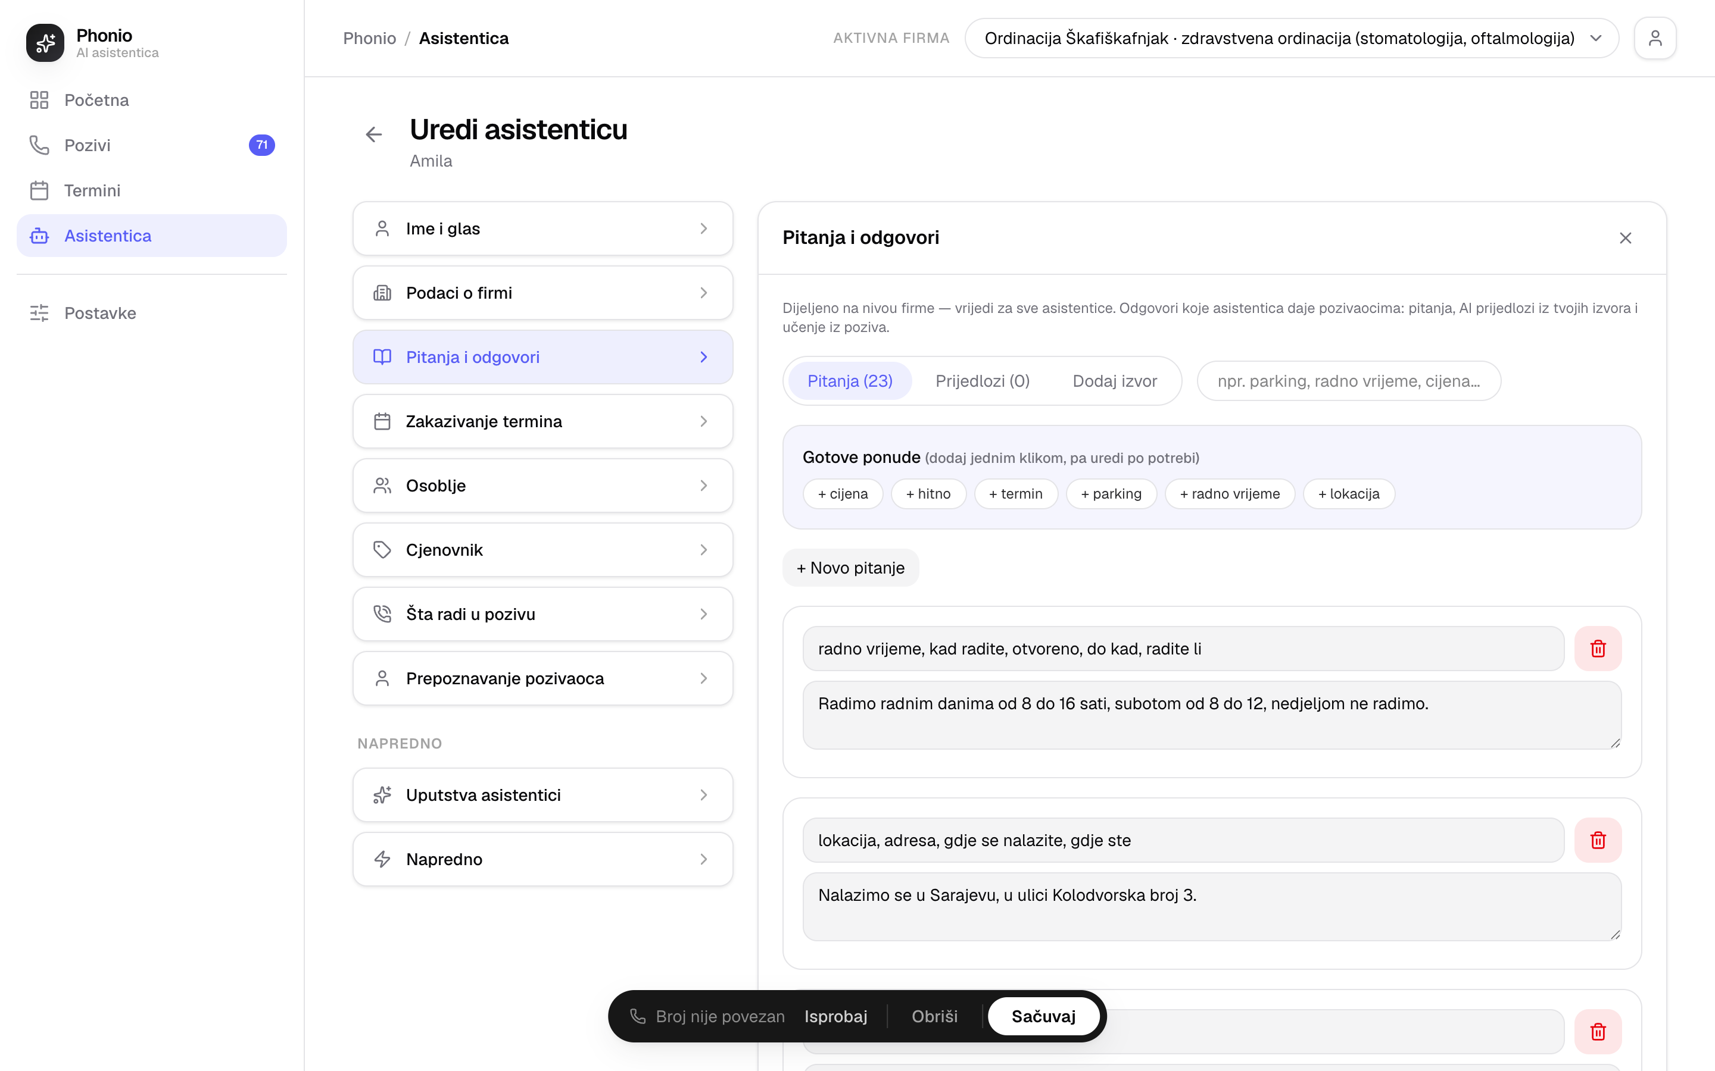Image resolution: width=1715 pixels, height=1071 pixels.
Task: Click Isprobaj in bottom bar
Action: [x=835, y=1016]
